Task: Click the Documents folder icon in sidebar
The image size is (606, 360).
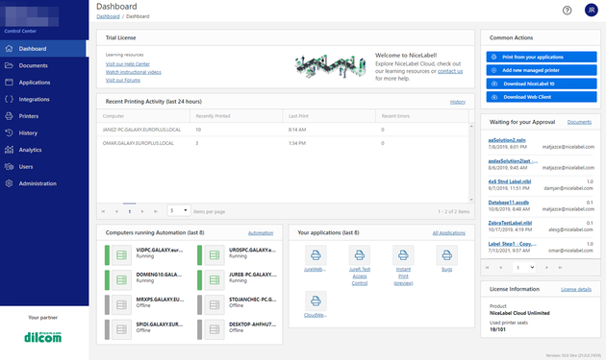Action: point(9,65)
